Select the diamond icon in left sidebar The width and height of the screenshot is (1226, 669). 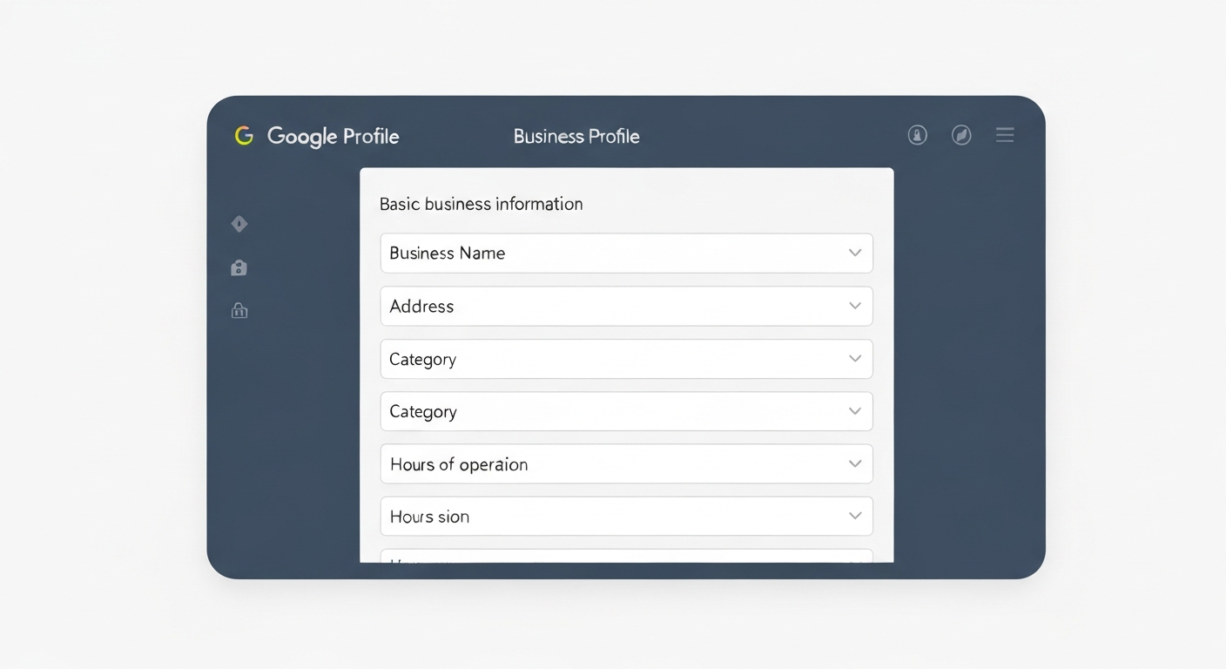pyautogui.click(x=239, y=224)
